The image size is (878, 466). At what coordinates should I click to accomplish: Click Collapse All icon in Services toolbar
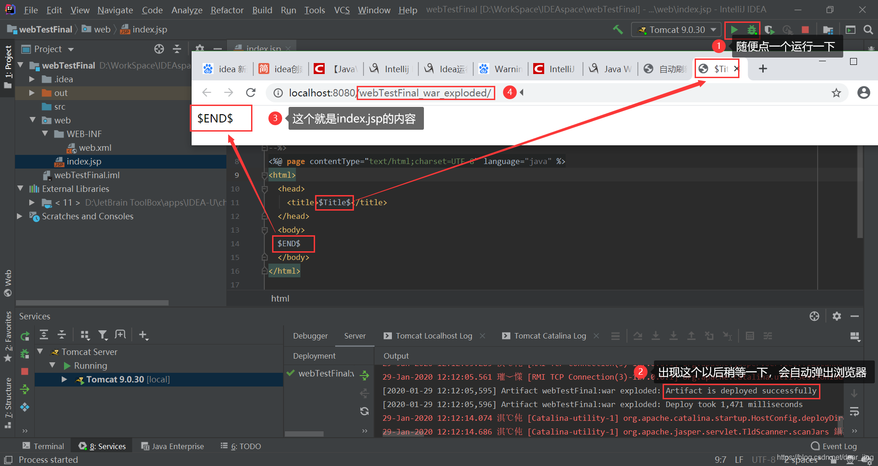point(62,335)
